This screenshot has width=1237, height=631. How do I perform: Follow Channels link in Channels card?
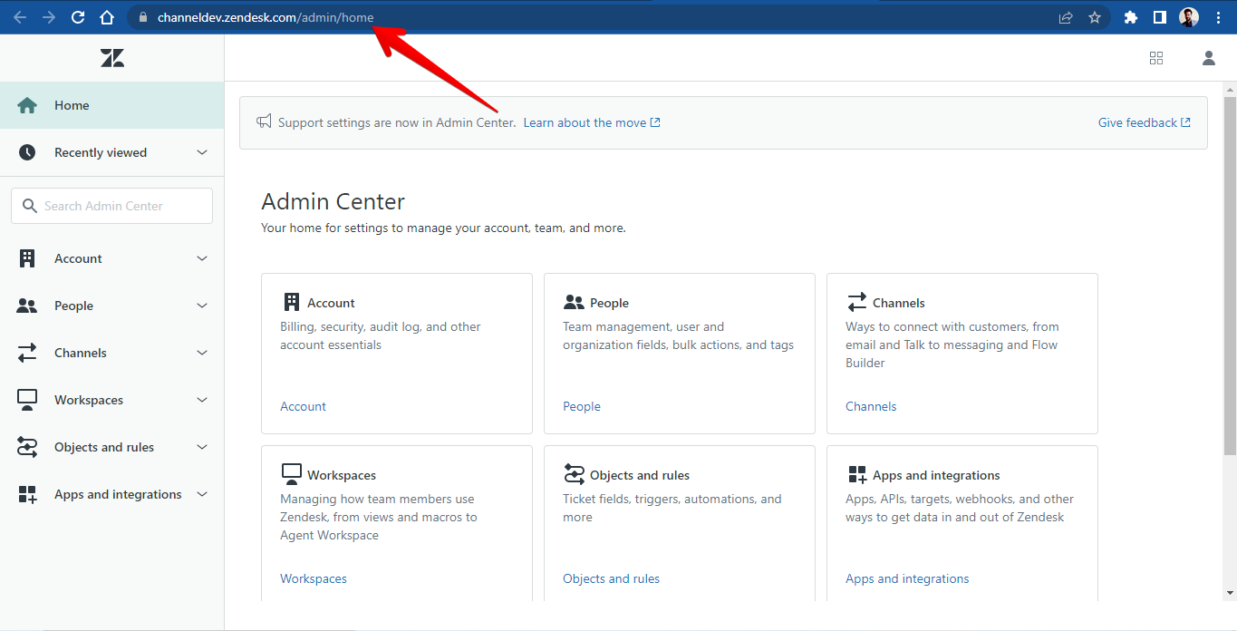(x=871, y=406)
